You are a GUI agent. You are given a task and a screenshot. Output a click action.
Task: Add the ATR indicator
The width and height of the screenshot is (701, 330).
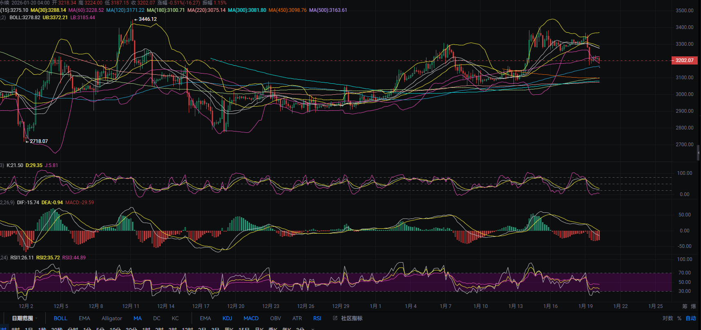pyautogui.click(x=297, y=318)
